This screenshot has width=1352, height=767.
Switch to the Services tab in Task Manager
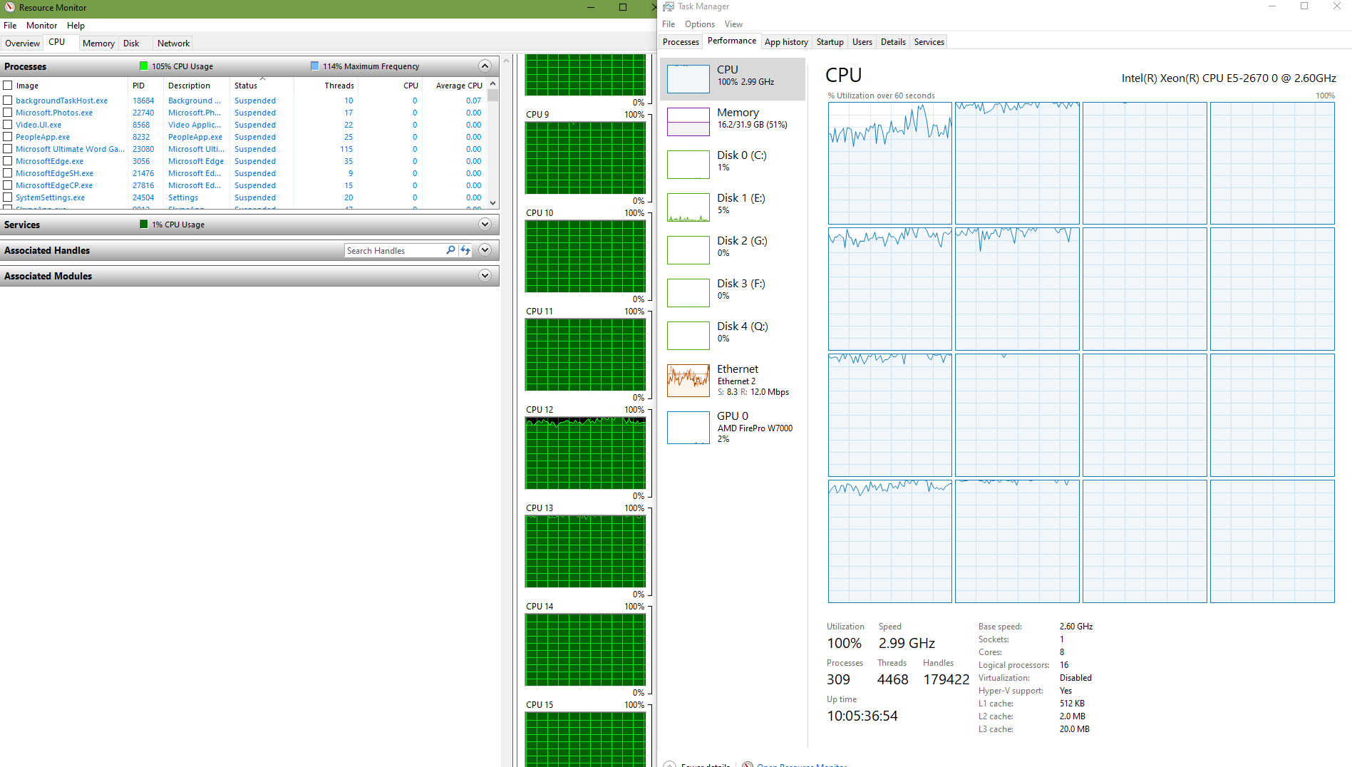pos(929,42)
